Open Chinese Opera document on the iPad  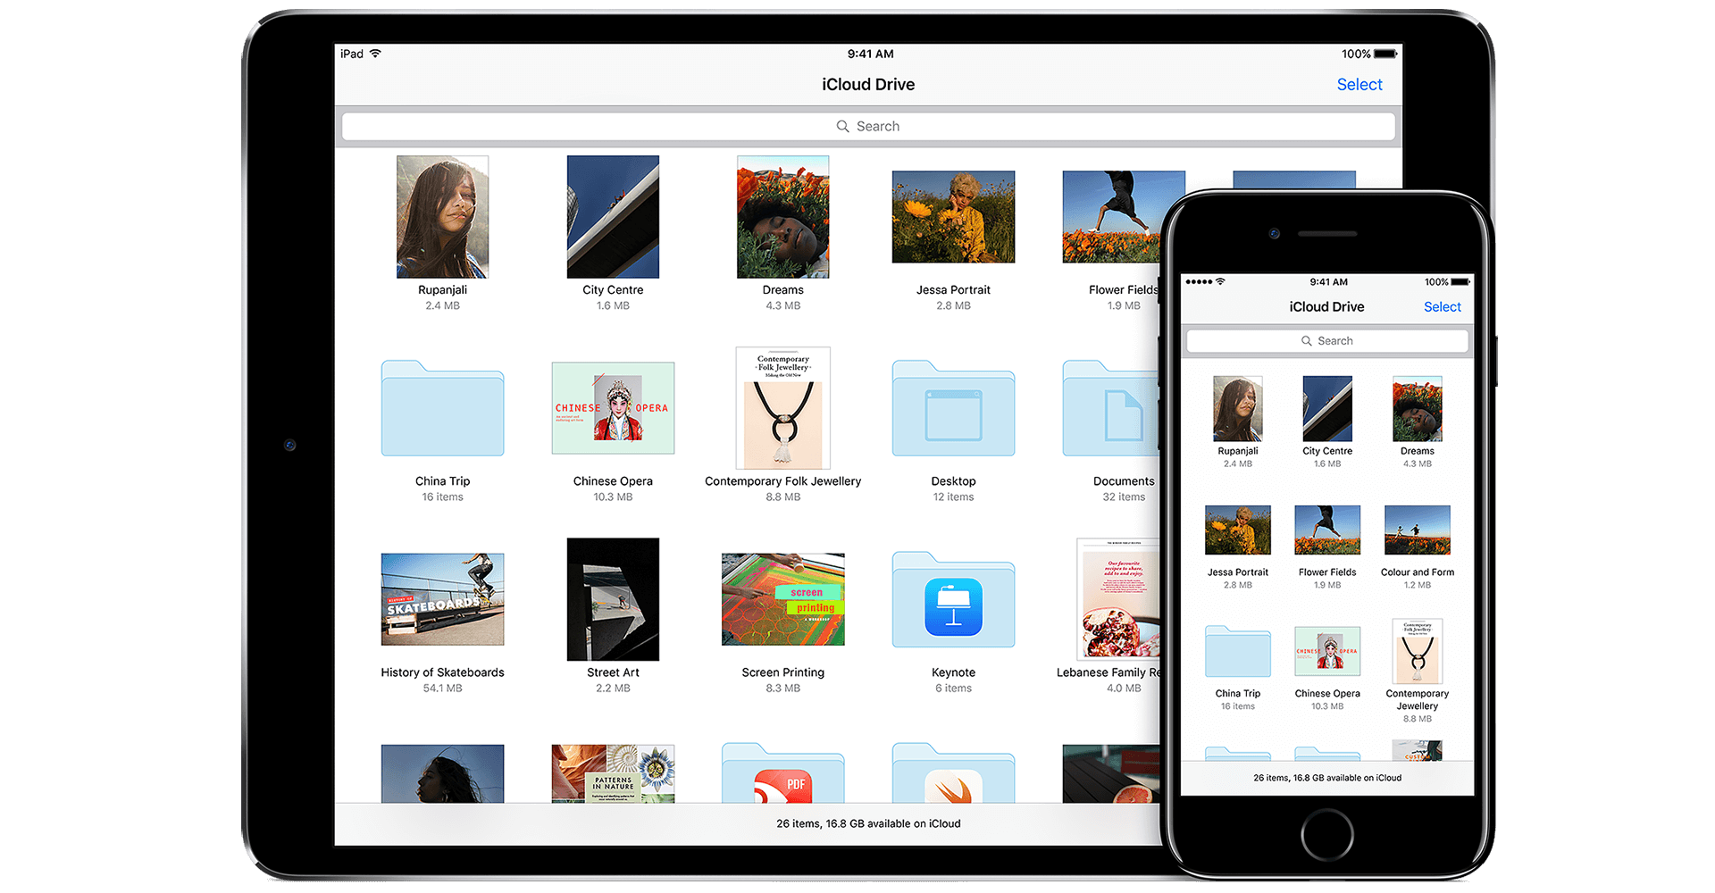point(613,408)
